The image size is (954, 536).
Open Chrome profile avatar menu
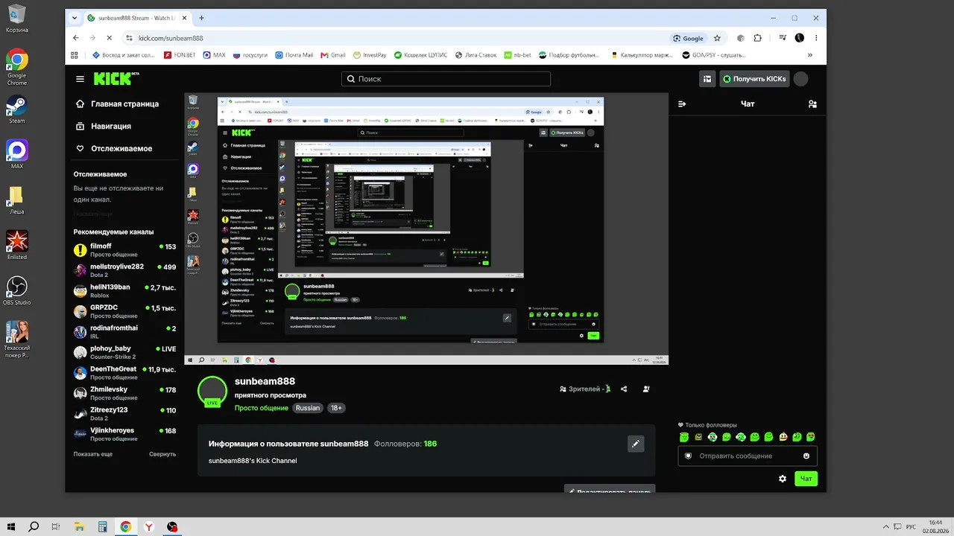tap(800, 38)
